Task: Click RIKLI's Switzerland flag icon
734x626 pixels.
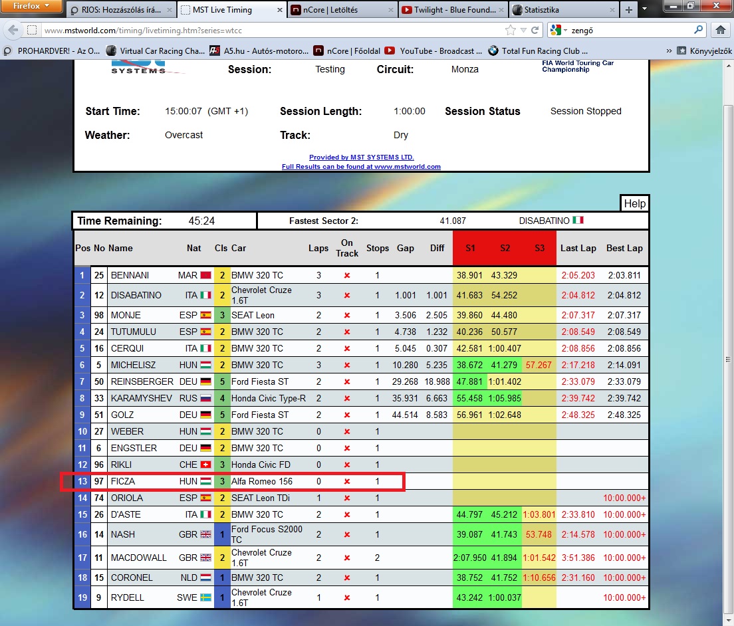Action: 206,465
